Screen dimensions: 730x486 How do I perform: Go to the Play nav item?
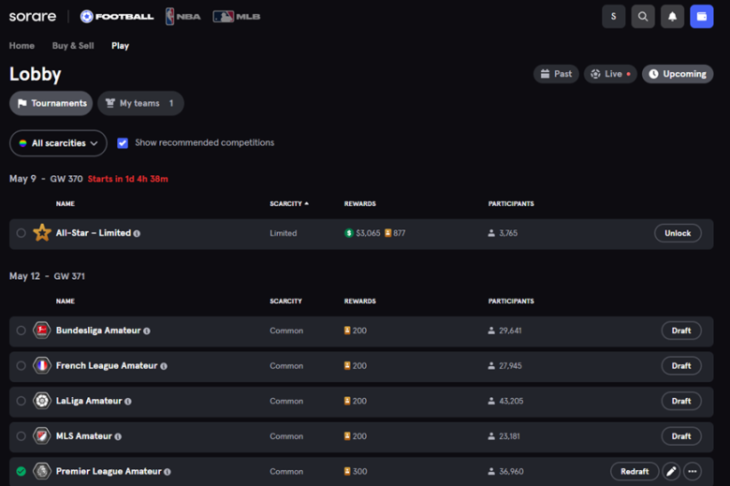tap(120, 46)
